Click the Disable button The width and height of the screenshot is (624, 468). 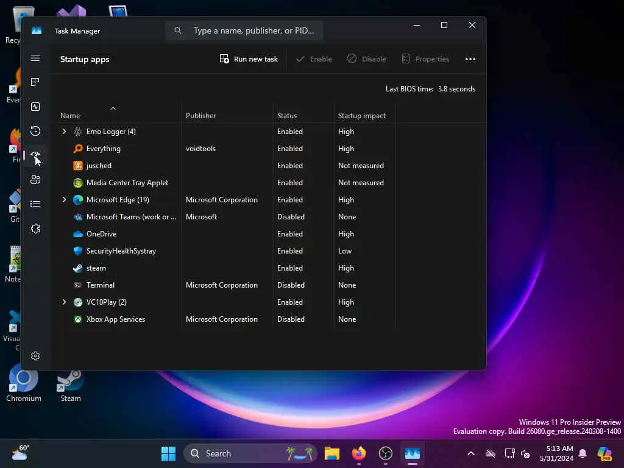pyautogui.click(x=366, y=59)
